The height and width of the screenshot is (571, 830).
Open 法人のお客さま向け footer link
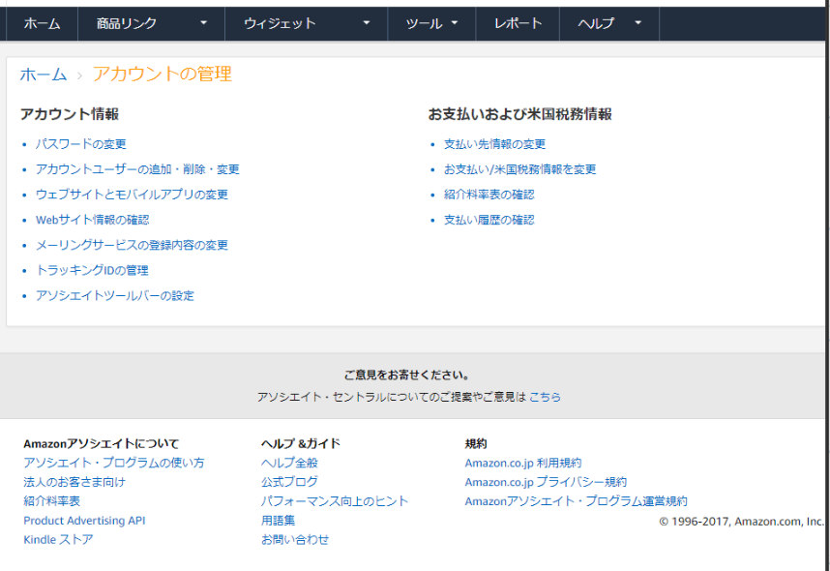74,482
